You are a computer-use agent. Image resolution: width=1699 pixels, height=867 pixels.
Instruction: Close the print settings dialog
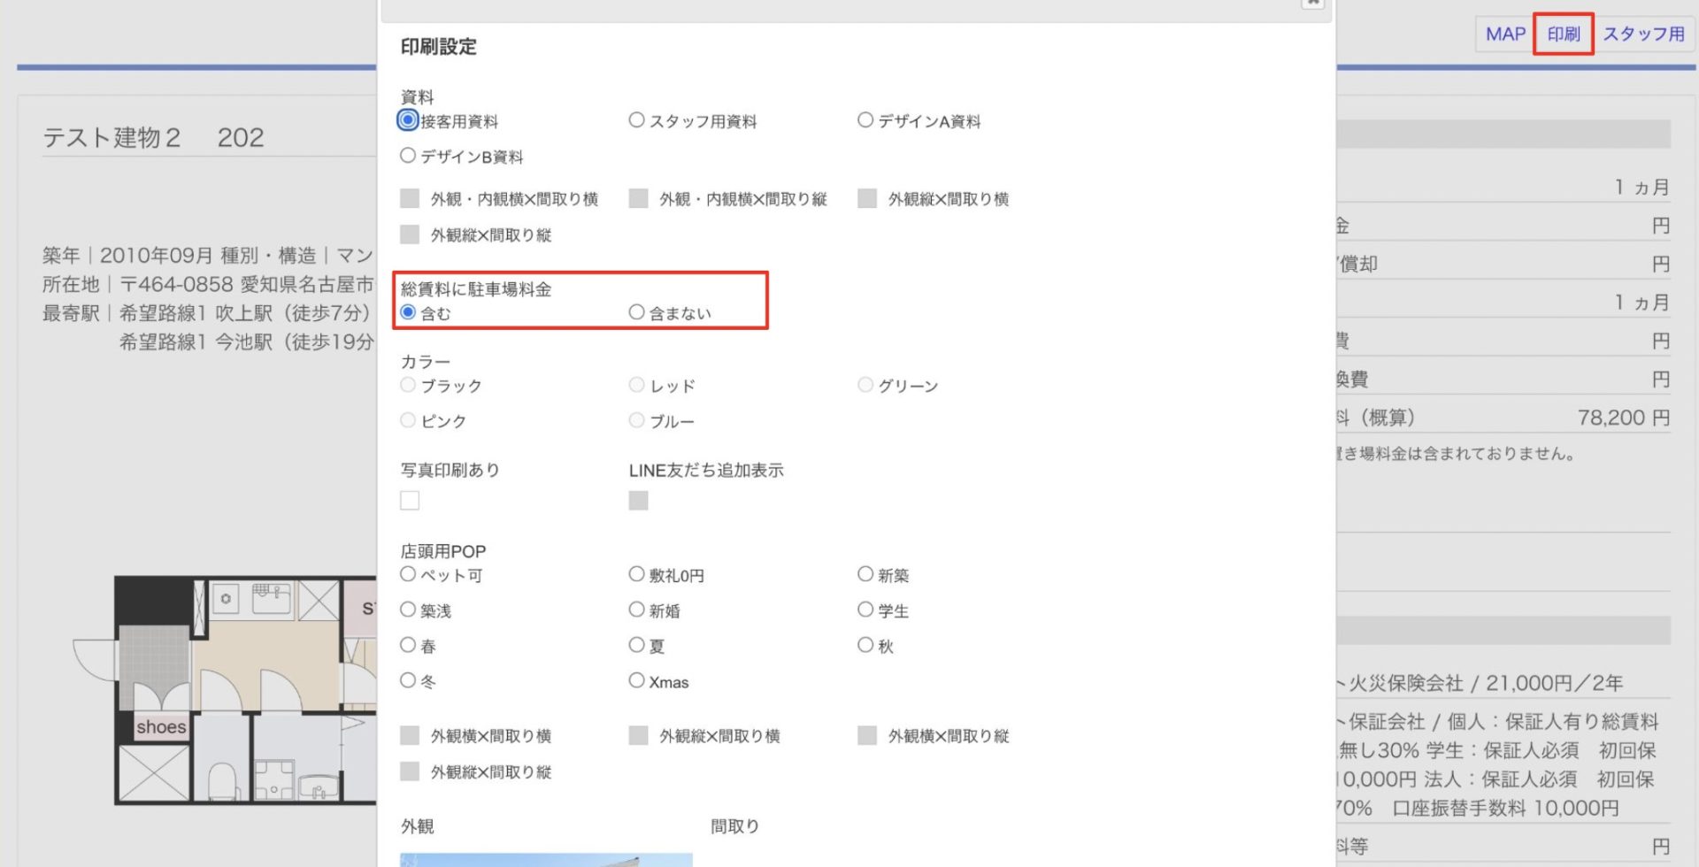point(1313,4)
